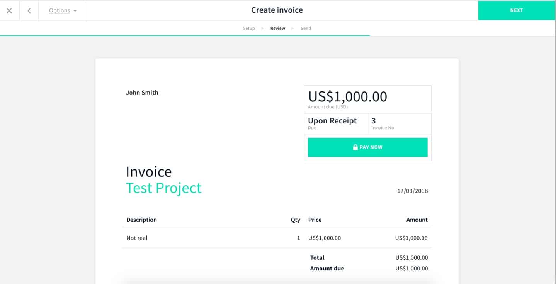Select the Review step
The image size is (556, 284).
pyautogui.click(x=278, y=28)
